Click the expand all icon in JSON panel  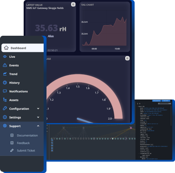[x=137, y=104]
